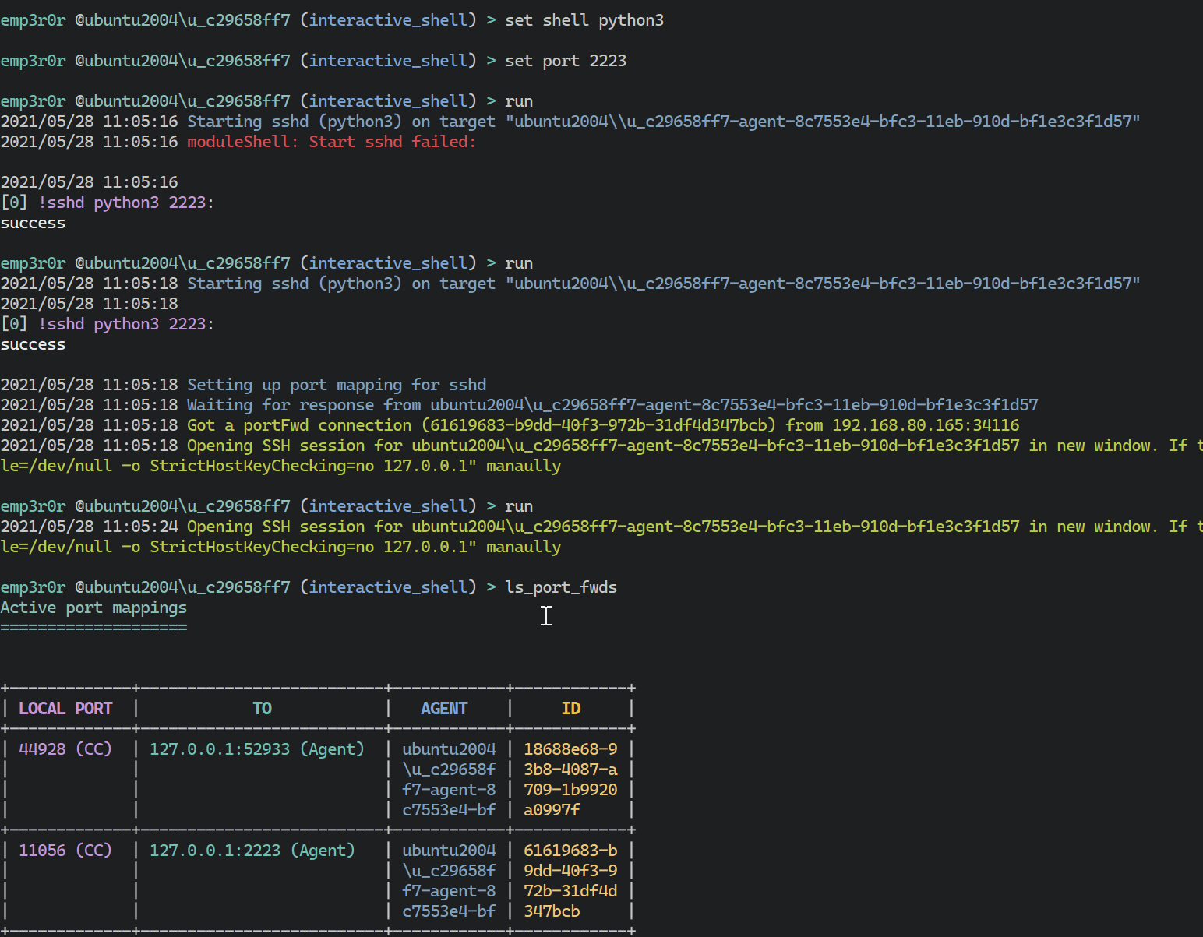This screenshot has height=937, width=1203.
Task: Click "ubuntu2004" agent cell in 44928 row
Action: [449, 749]
